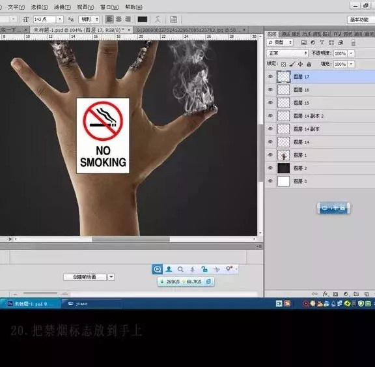This screenshot has width=375, height=367.
Task: Lock image pixels brush icon
Action: (x=292, y=64)
